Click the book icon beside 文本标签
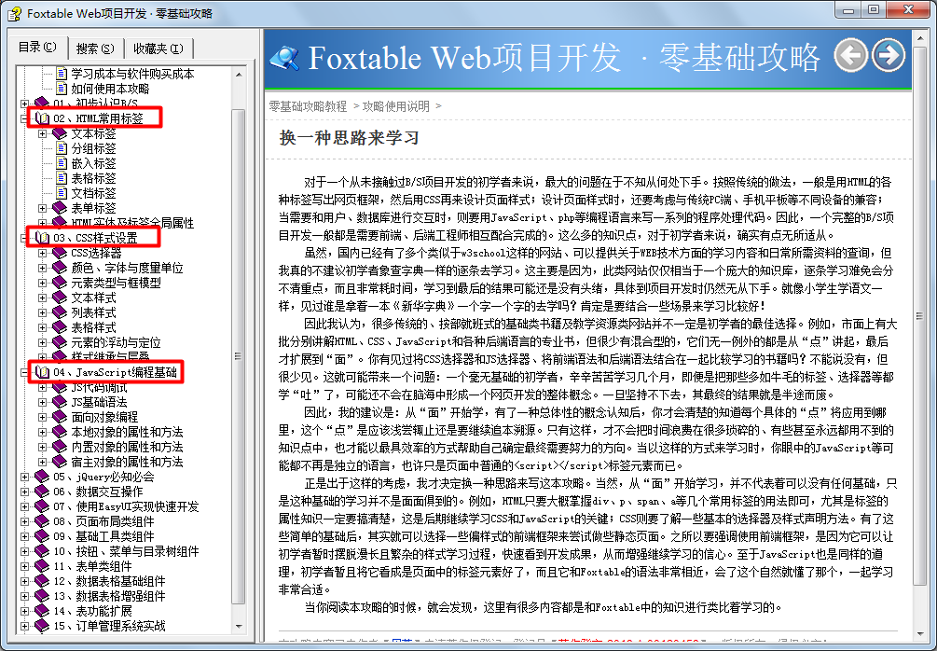Screen dimensions: 937x651 tap(60, 133)
